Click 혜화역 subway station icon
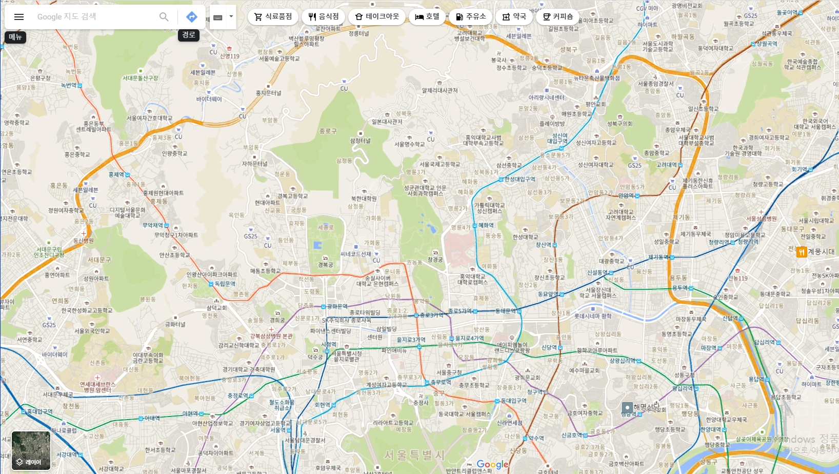Image resolution: width=839 pixels, height=474 pixels. pyautogui.click(x=475, y=226)
